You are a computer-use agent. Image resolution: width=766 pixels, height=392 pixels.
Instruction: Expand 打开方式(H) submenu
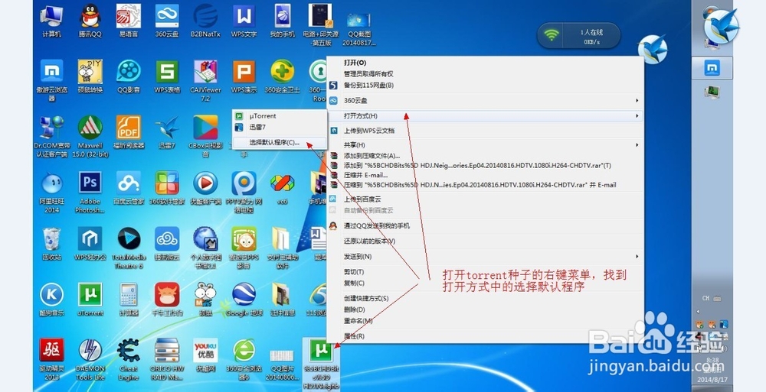pyautogui.click(x=485, y=115)
